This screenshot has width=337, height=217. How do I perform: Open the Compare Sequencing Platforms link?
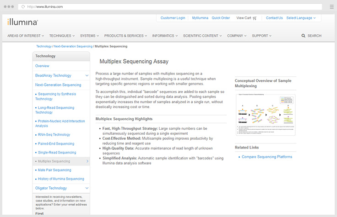click(x=268, y=157)
